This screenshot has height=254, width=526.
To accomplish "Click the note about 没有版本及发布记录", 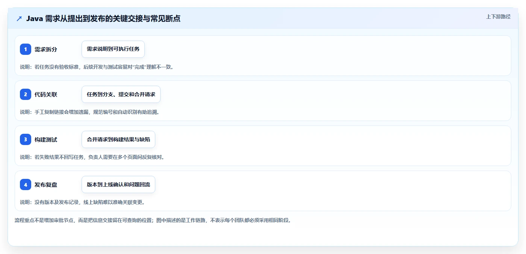I will click(82, 202).
